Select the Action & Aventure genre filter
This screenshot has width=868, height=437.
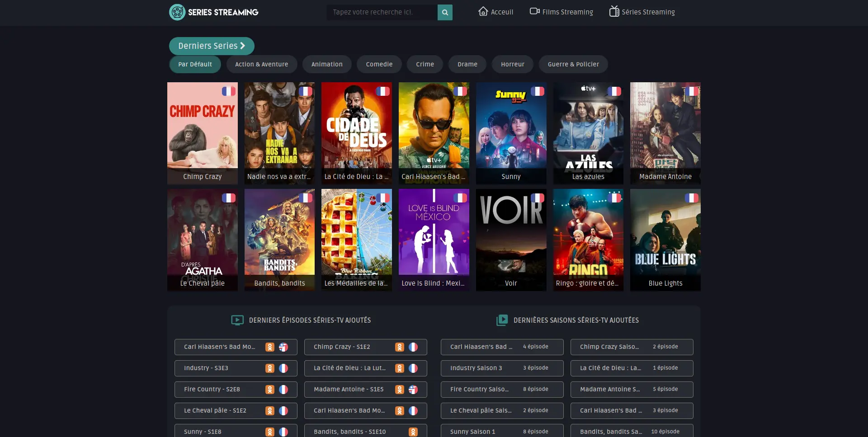pos(261,64)
